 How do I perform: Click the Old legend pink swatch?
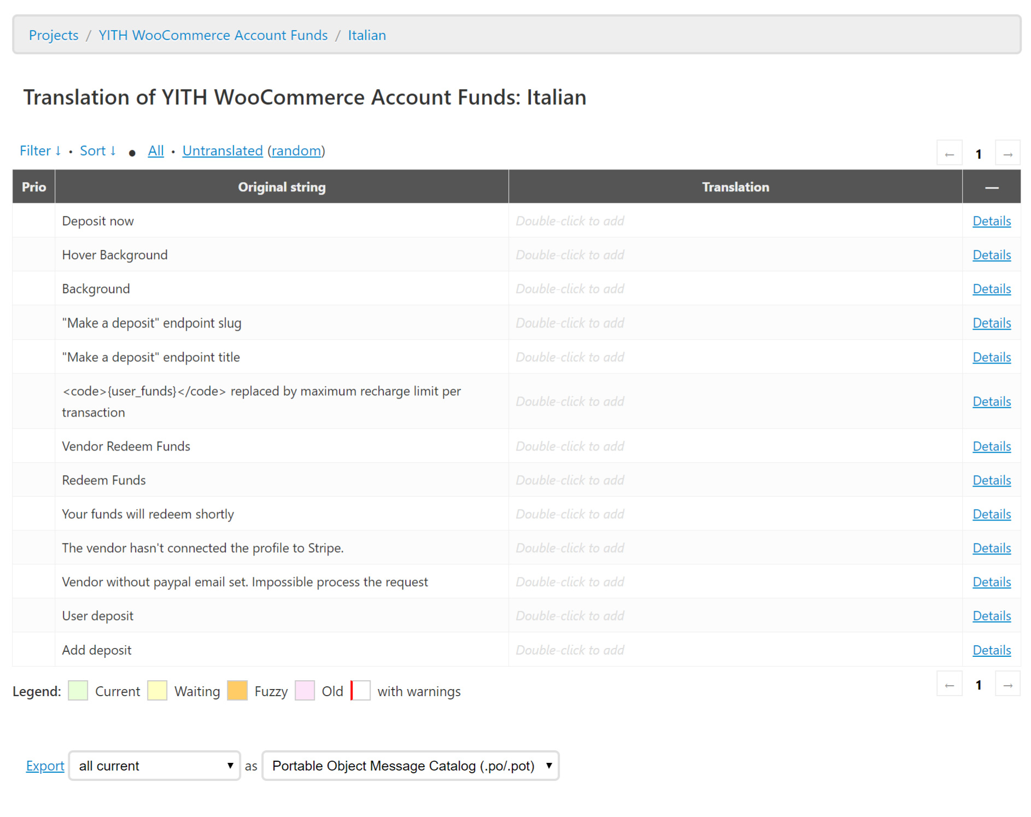304,691
